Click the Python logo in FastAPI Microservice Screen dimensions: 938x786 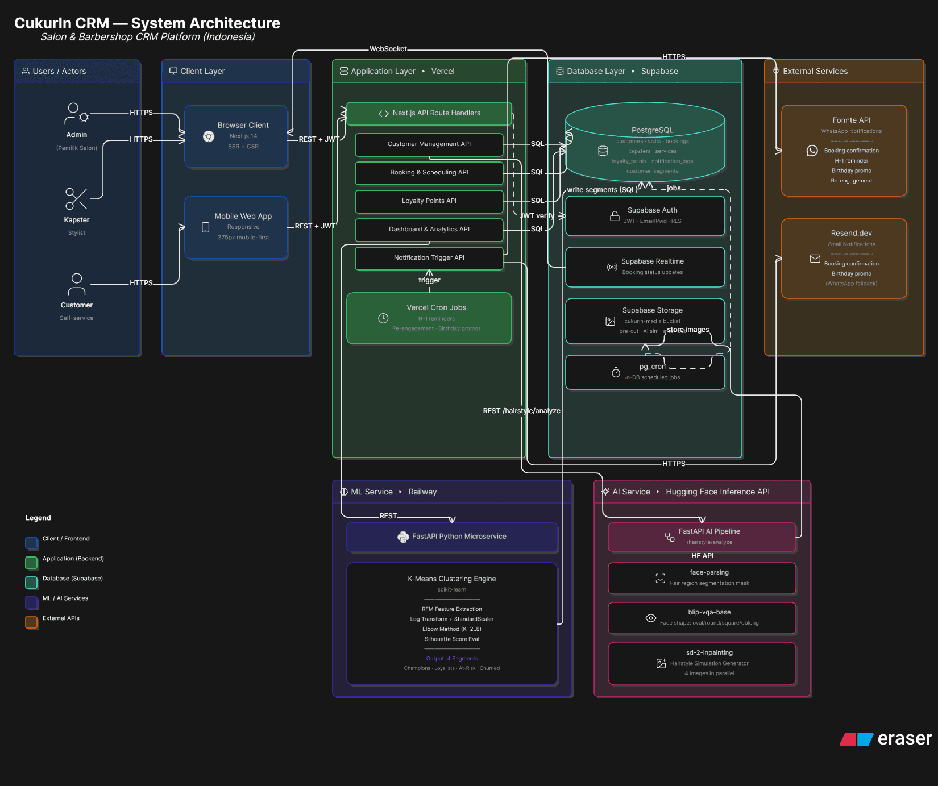pos(403,537)
